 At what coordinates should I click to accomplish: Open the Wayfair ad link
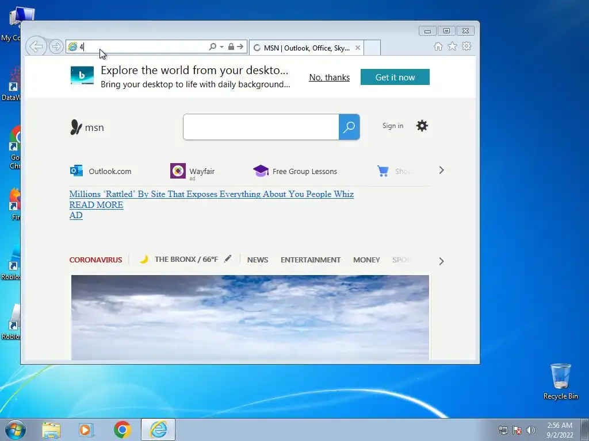click(x=202, y=171)
